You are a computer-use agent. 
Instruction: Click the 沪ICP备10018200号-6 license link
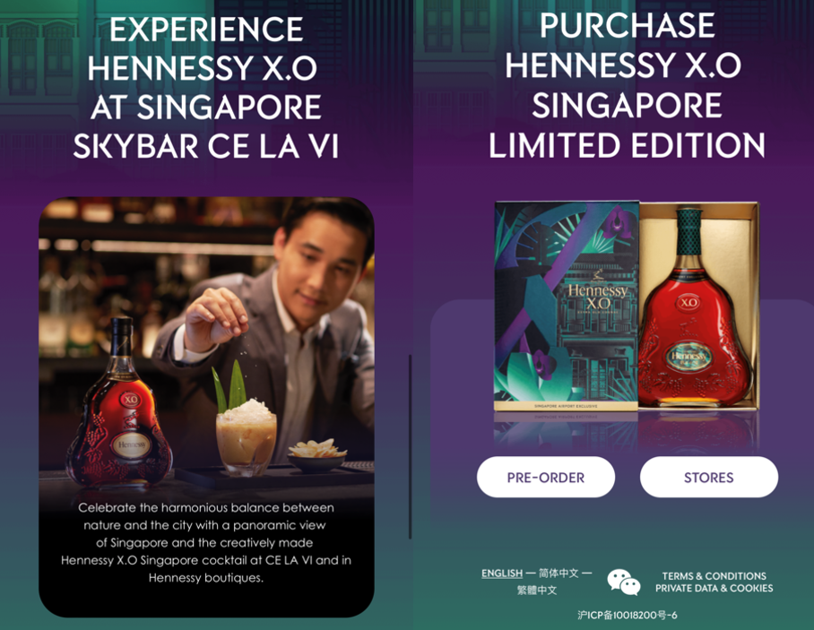[x=628, y=615]
